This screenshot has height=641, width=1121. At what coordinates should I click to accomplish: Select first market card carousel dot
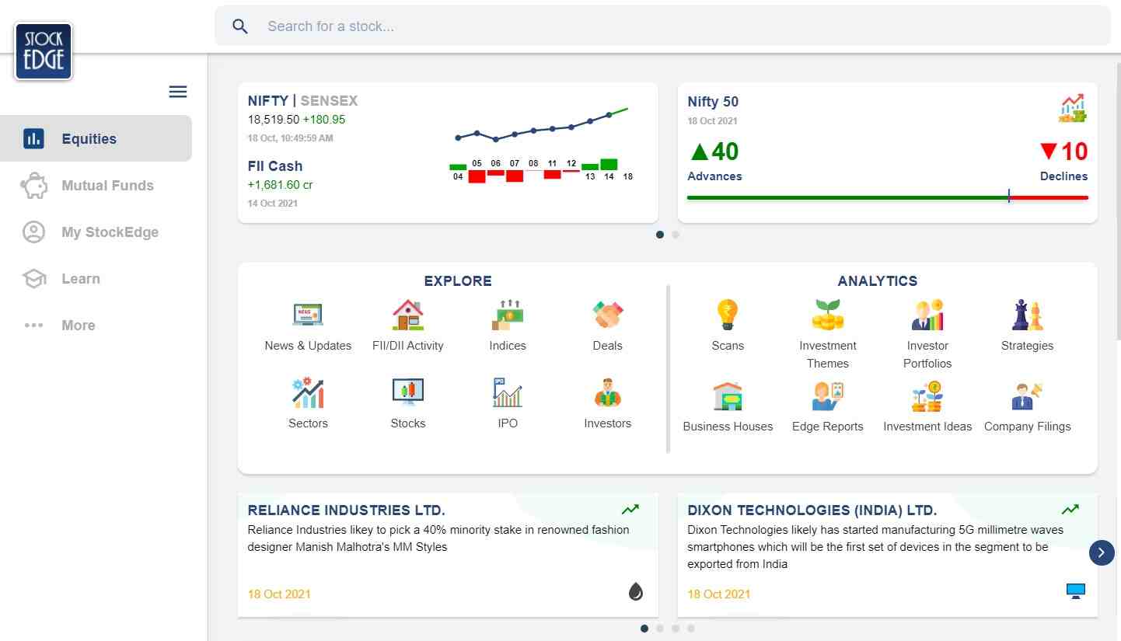tap(660, 235)
